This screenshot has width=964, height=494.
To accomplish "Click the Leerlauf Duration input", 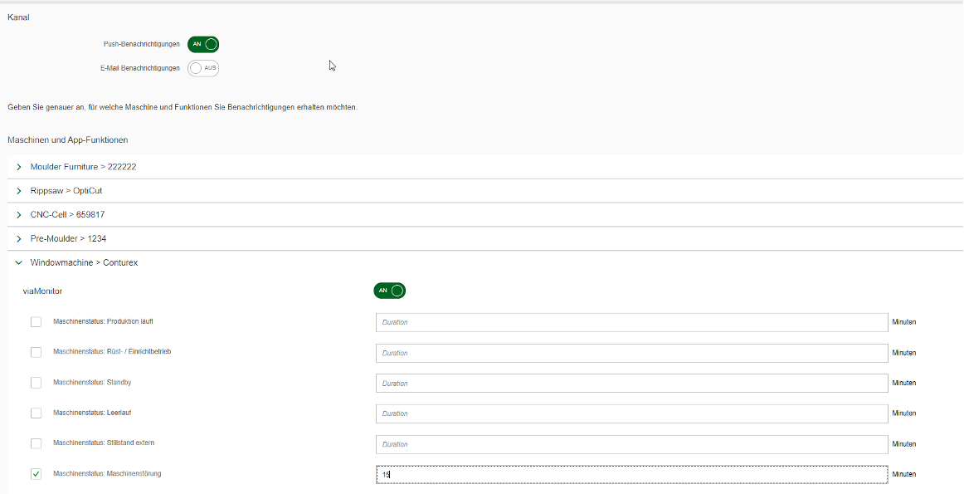I will pyautogui.click(x=632, y=413).
